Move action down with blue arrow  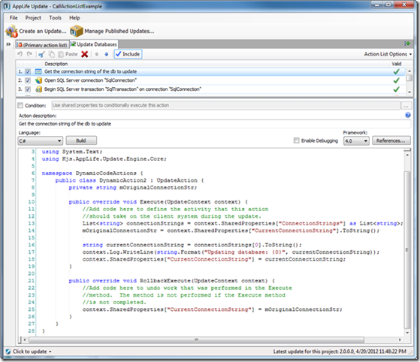107,54
